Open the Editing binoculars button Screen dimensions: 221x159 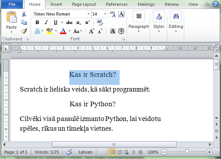pyautogui.click(x=176, y=16)
